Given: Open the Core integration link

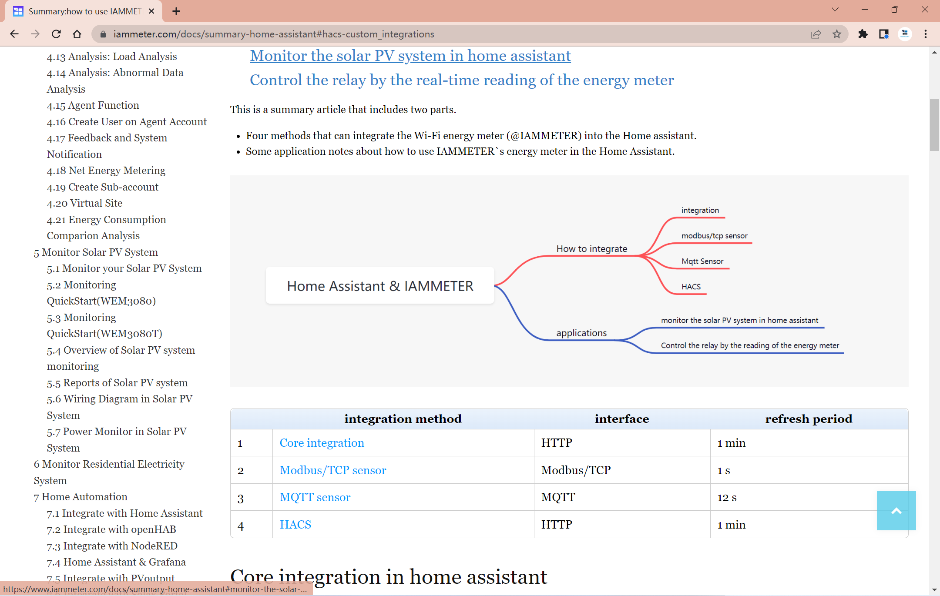Looking at the screenshot, I should (x=322, y=443).
